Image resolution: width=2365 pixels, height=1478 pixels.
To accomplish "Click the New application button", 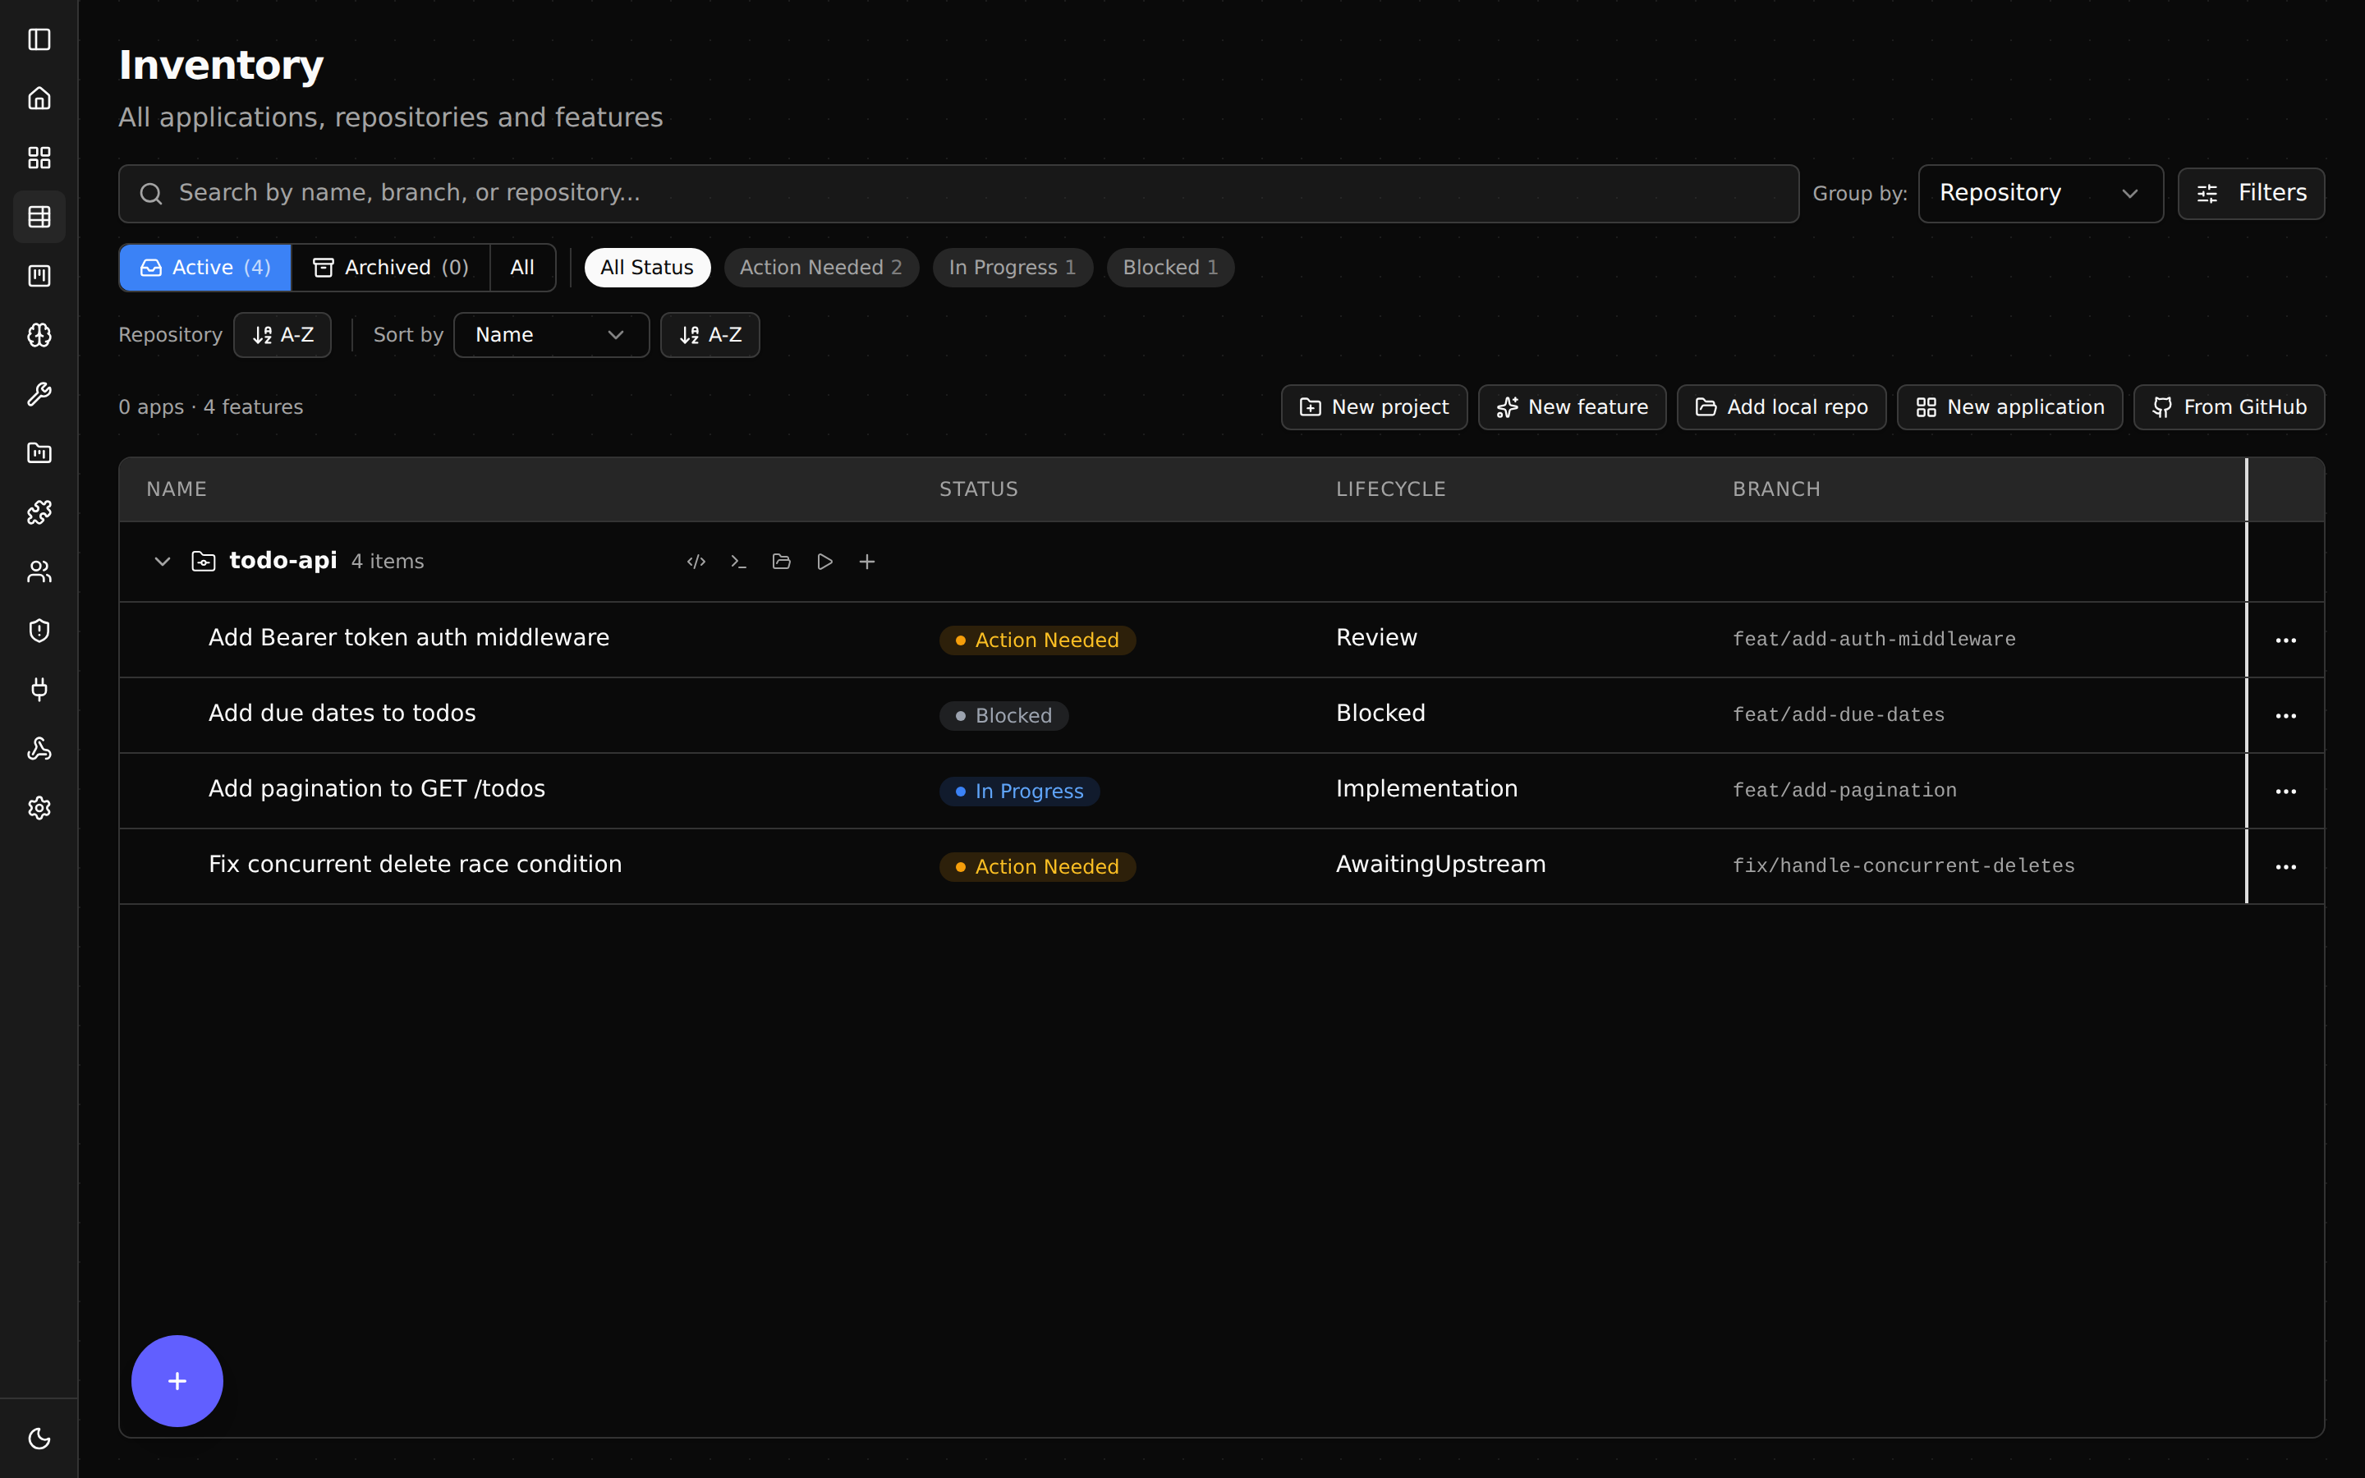I will [2009, 407].
